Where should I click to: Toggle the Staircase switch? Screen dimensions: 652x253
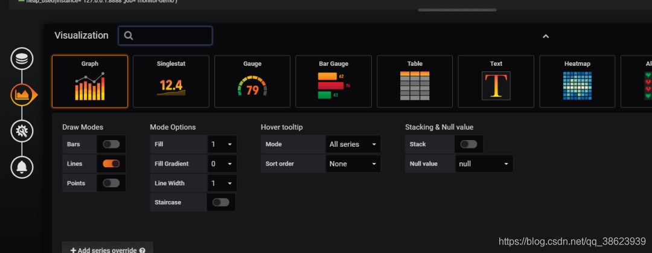point(221,202)
